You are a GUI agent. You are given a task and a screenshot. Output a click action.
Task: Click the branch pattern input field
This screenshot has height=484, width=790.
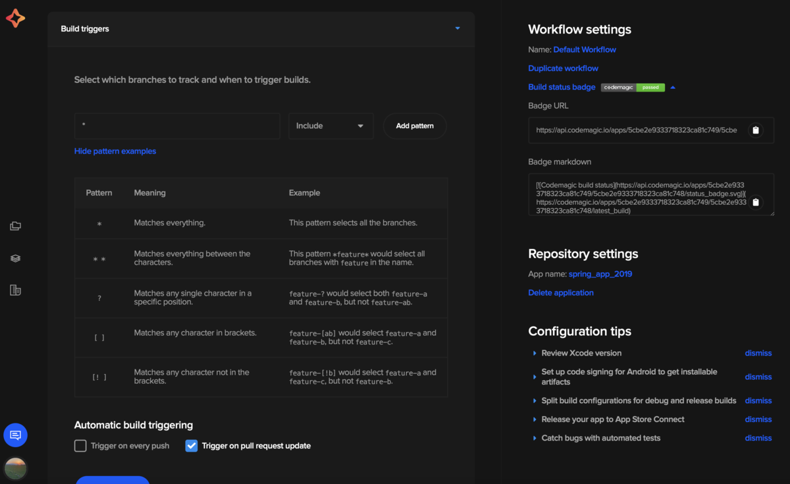click(x=176, y=126)
